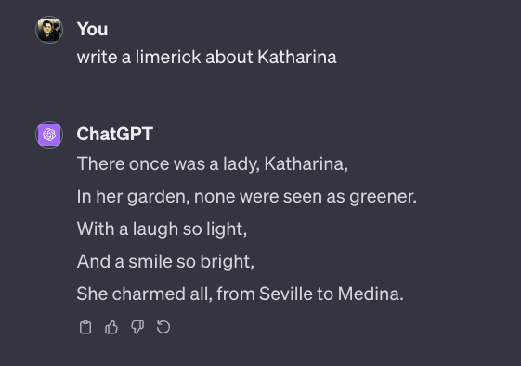Click the "You" sender name
The image size is (521, 366).
92,29
